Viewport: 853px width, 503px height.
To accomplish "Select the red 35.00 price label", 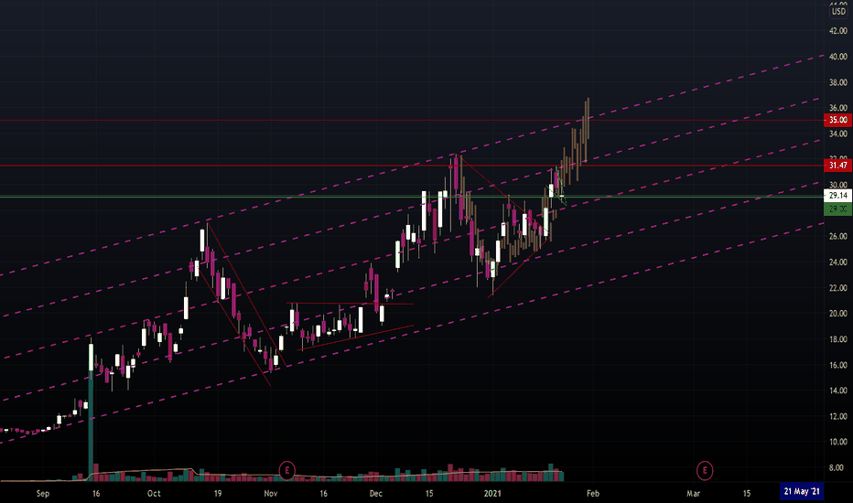I will tap(837, 120).
